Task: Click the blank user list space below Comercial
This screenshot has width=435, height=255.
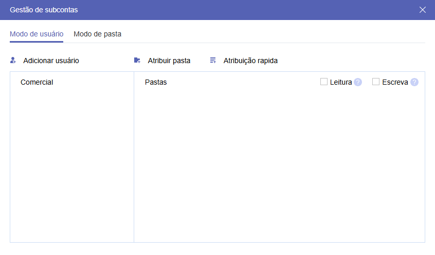Action: 71,164
